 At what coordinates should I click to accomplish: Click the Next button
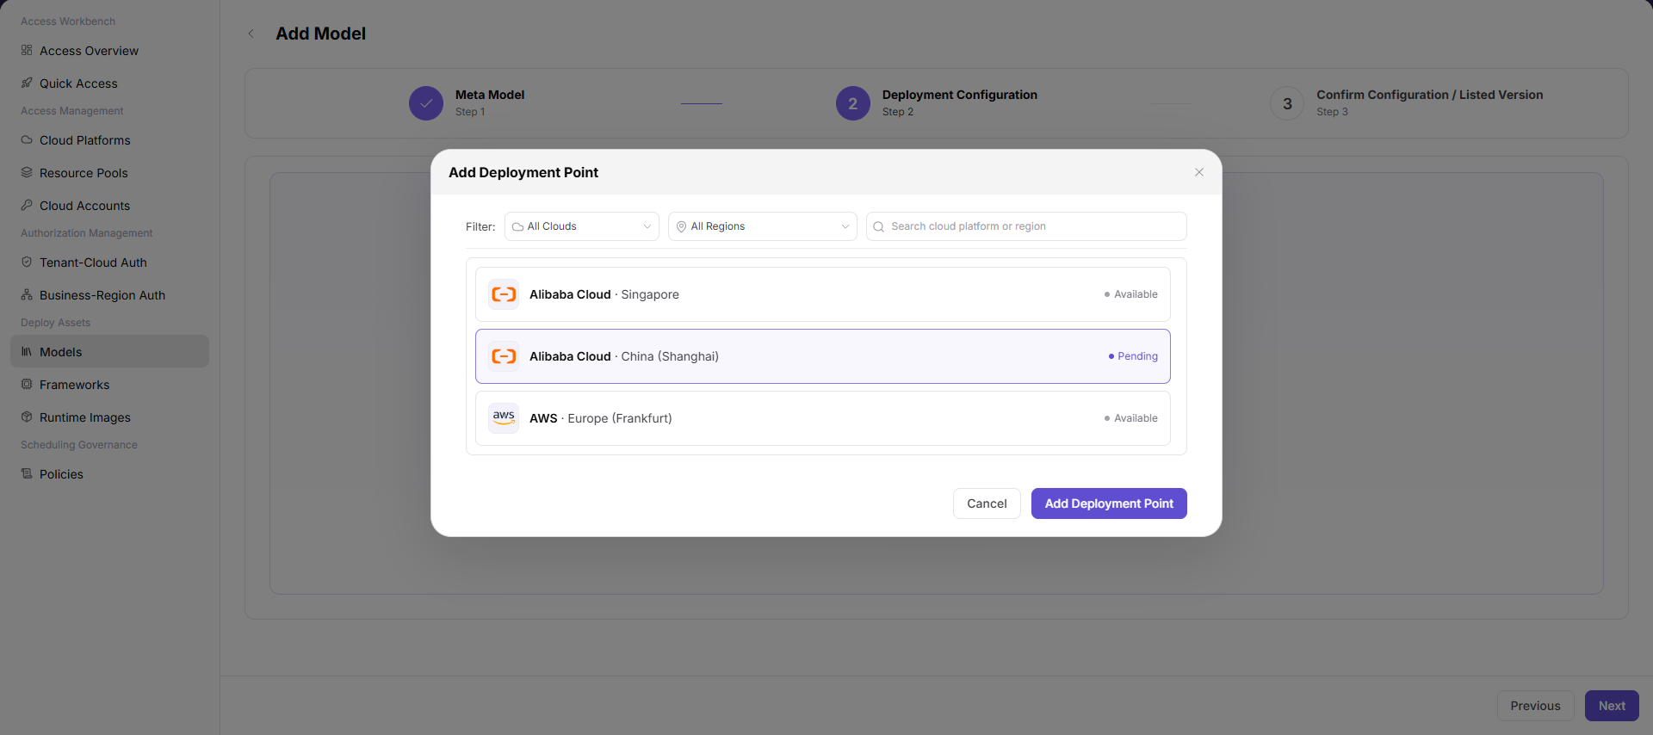coord(1612,706)
